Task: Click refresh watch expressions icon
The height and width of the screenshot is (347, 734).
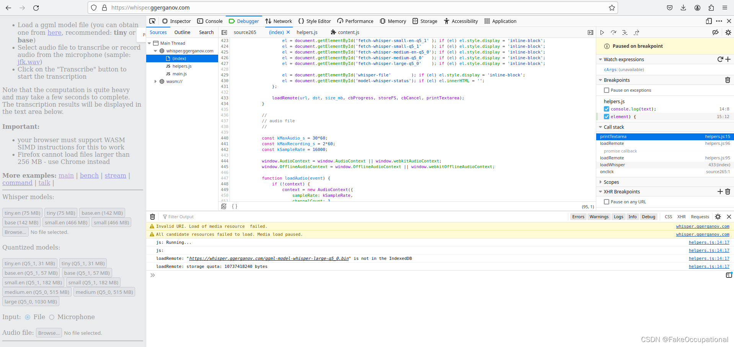Action: tap(720, 59)
